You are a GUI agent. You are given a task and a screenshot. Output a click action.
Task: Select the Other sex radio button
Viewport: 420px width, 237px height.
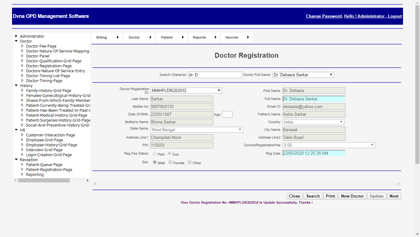190,162
